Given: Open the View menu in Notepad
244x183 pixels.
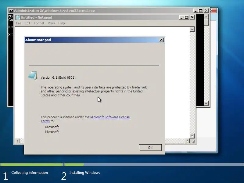Looking at the screenshot, I should tap(51, 23).
